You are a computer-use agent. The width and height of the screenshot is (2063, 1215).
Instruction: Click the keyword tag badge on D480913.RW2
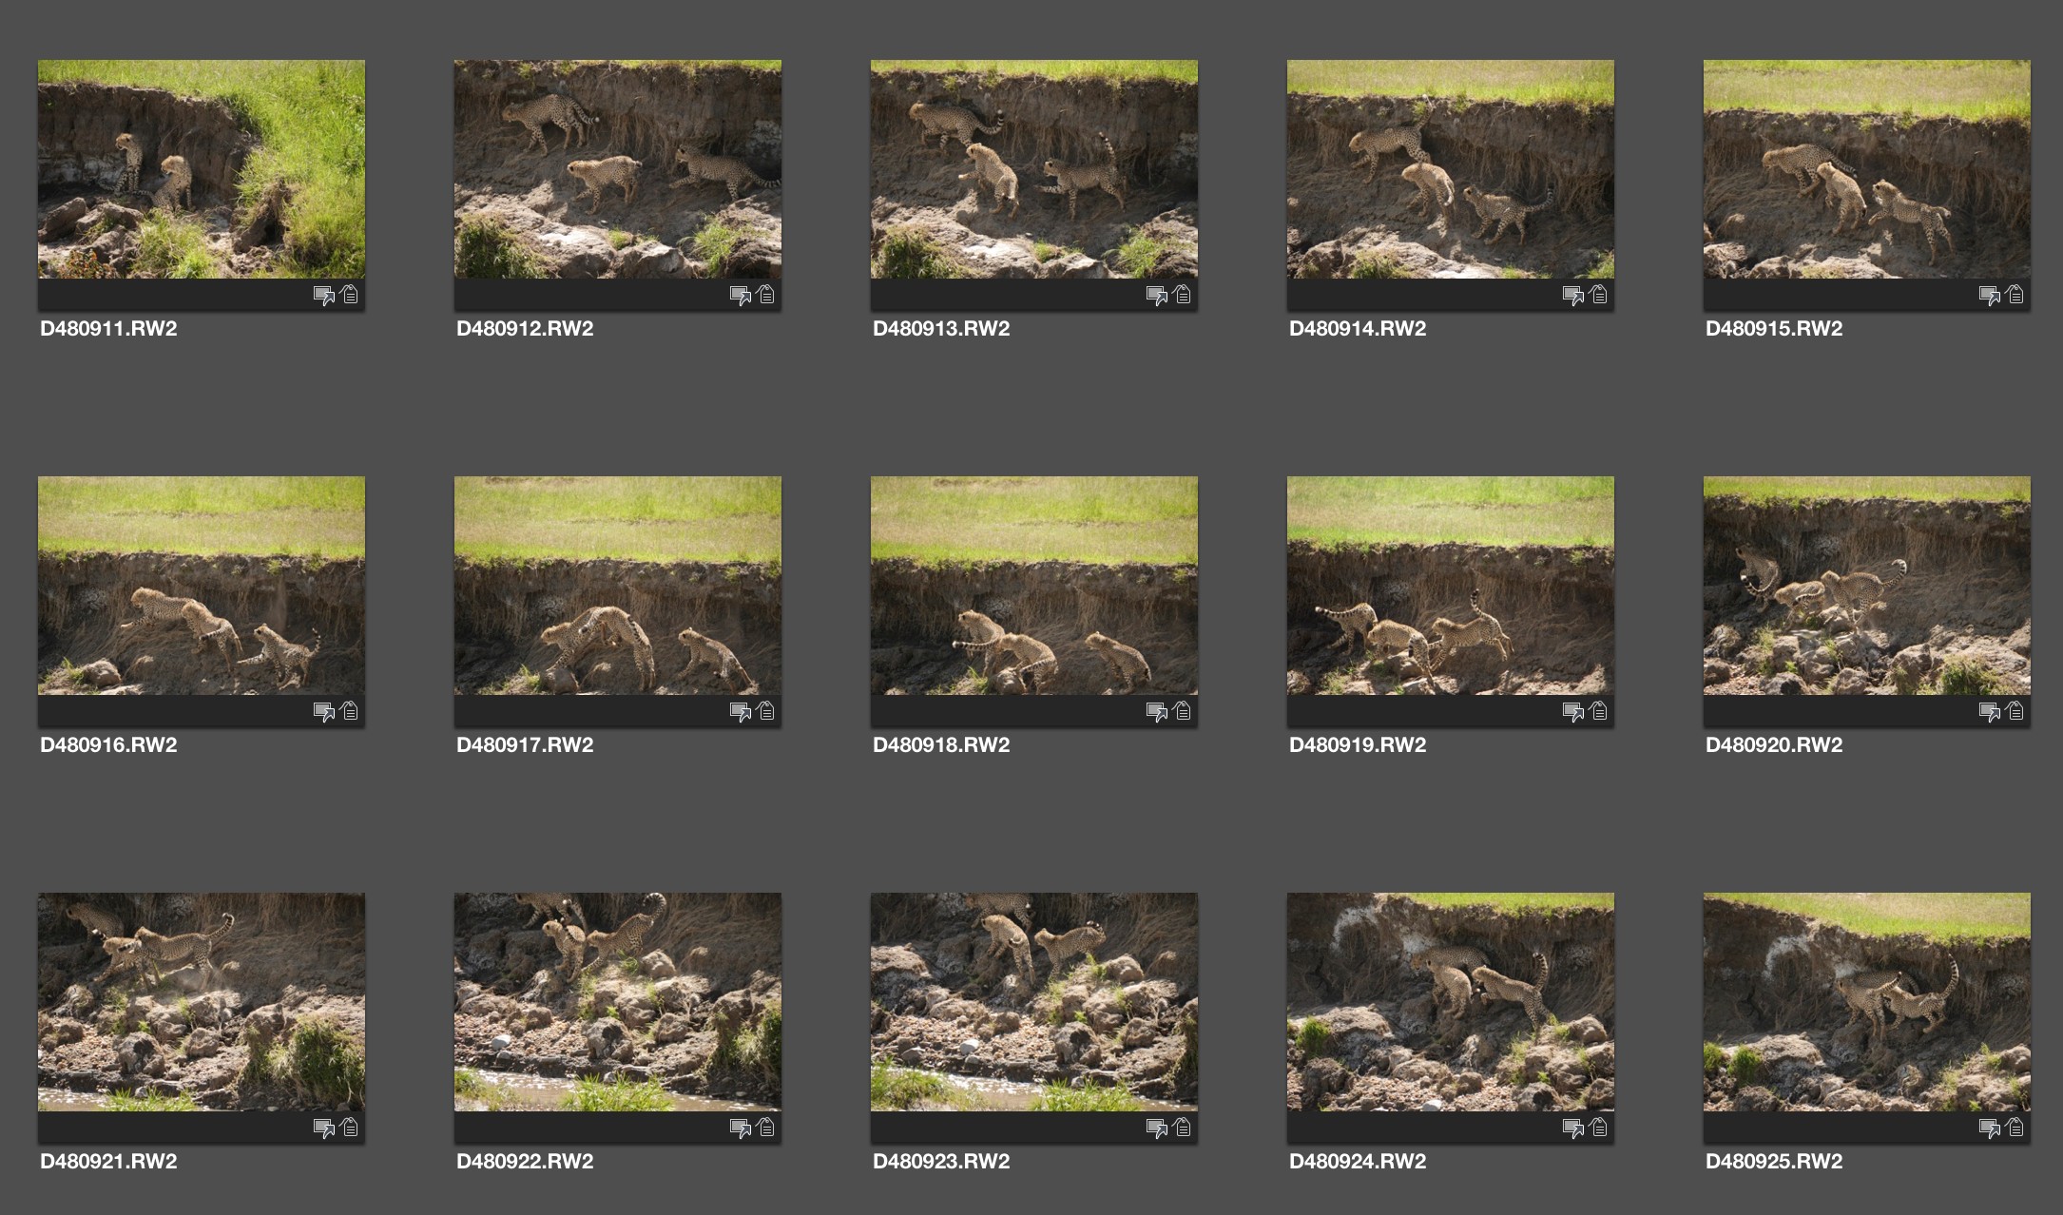(1183, 295)
